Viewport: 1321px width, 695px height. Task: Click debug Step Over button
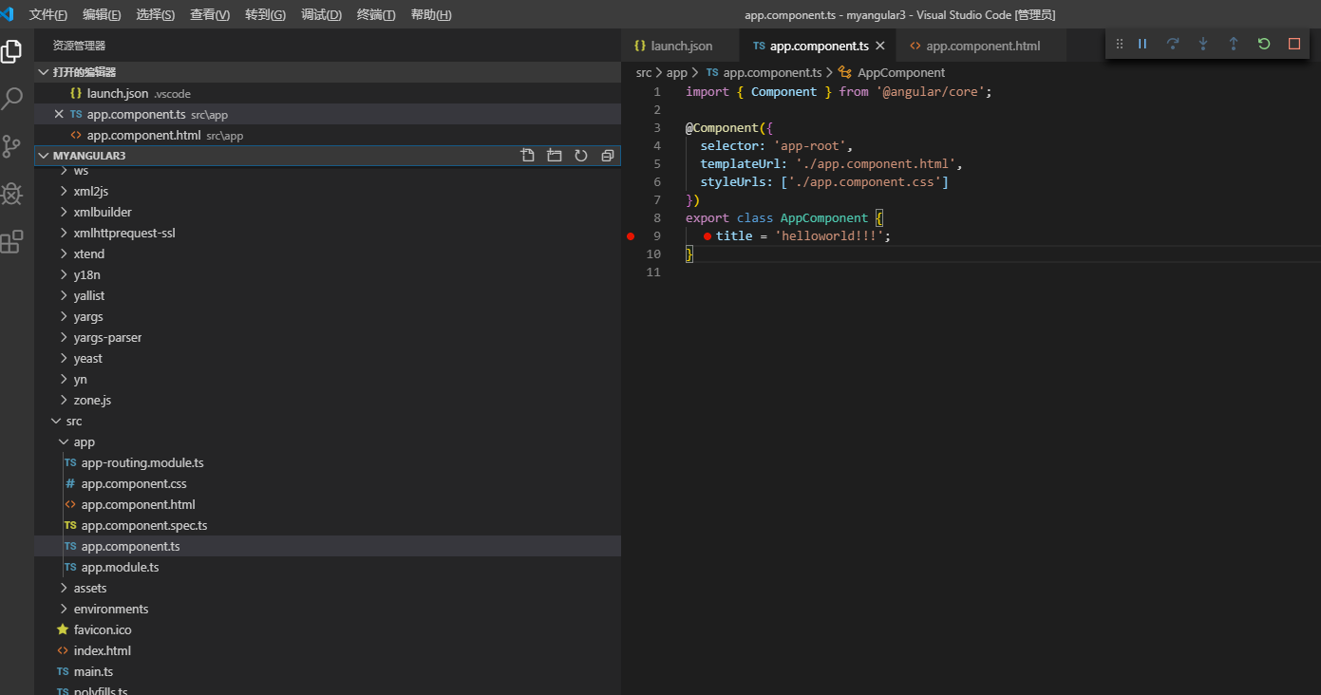coord(1173,44)
